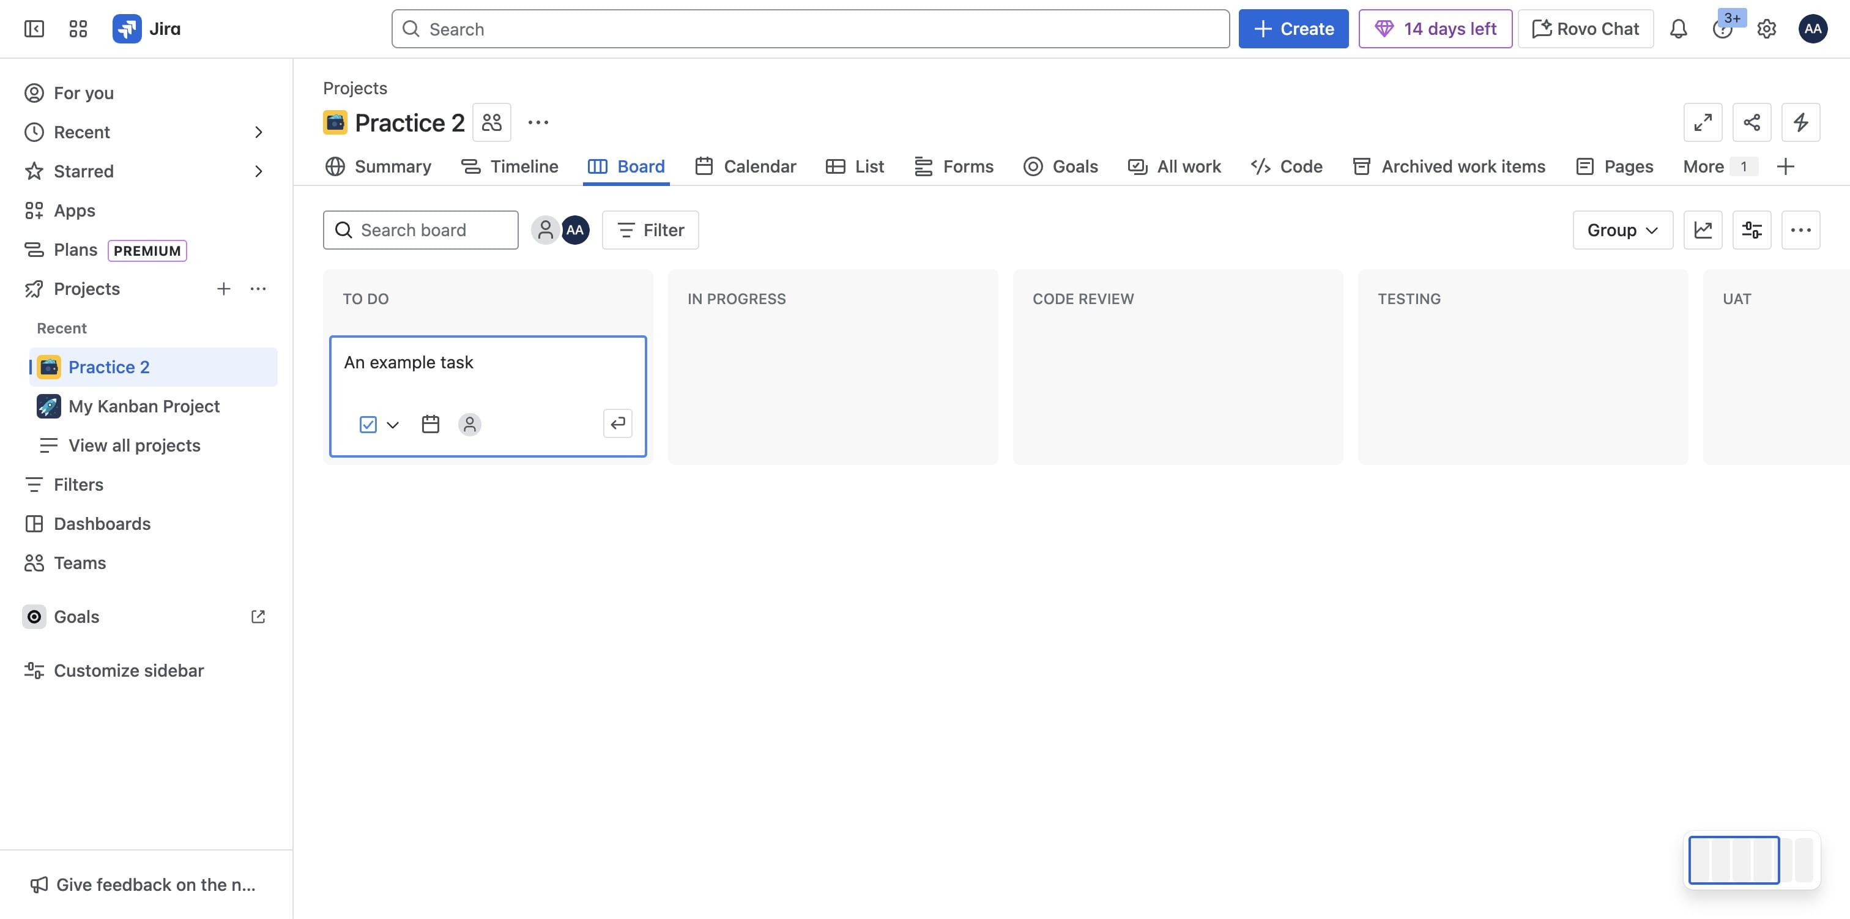This screenshot has width=1850, height=919.
Task: Open board insights chart icon
Action: point(1703,230)
